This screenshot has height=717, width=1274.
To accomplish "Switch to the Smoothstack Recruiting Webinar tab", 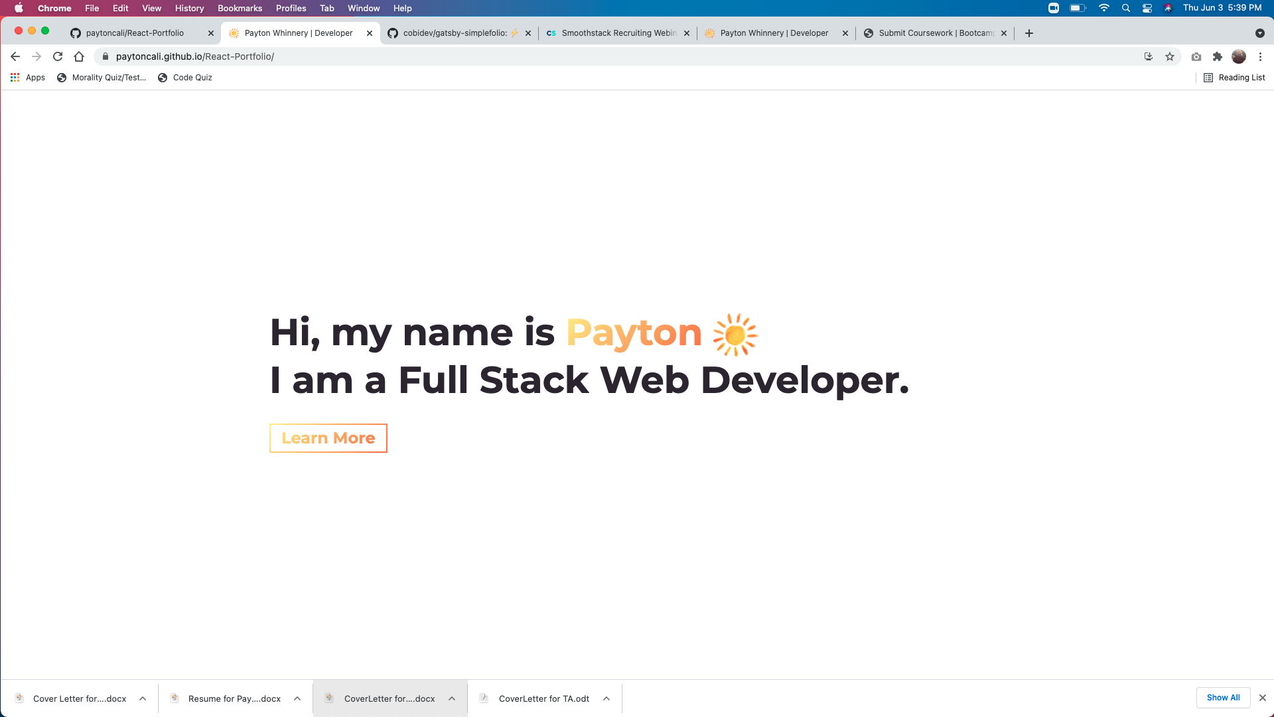I will [x=617, y=33].
